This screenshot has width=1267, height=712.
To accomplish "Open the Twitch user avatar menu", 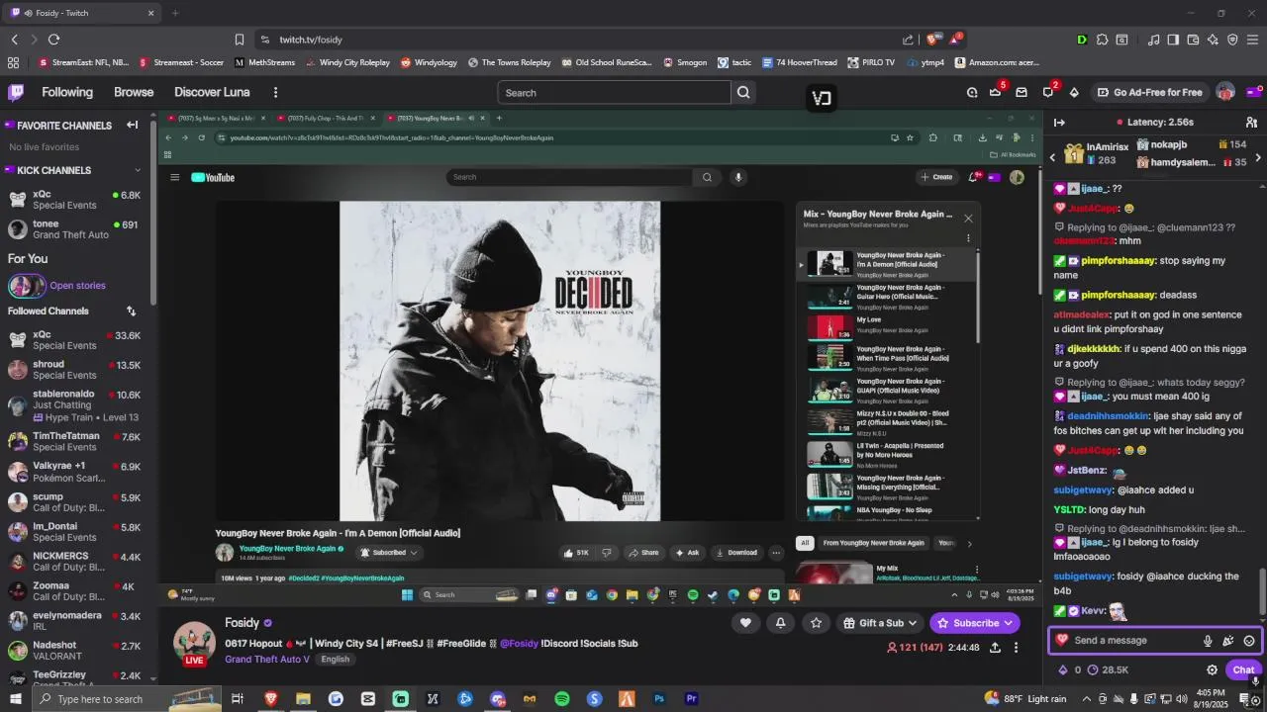I will [x=1225, y=92].
